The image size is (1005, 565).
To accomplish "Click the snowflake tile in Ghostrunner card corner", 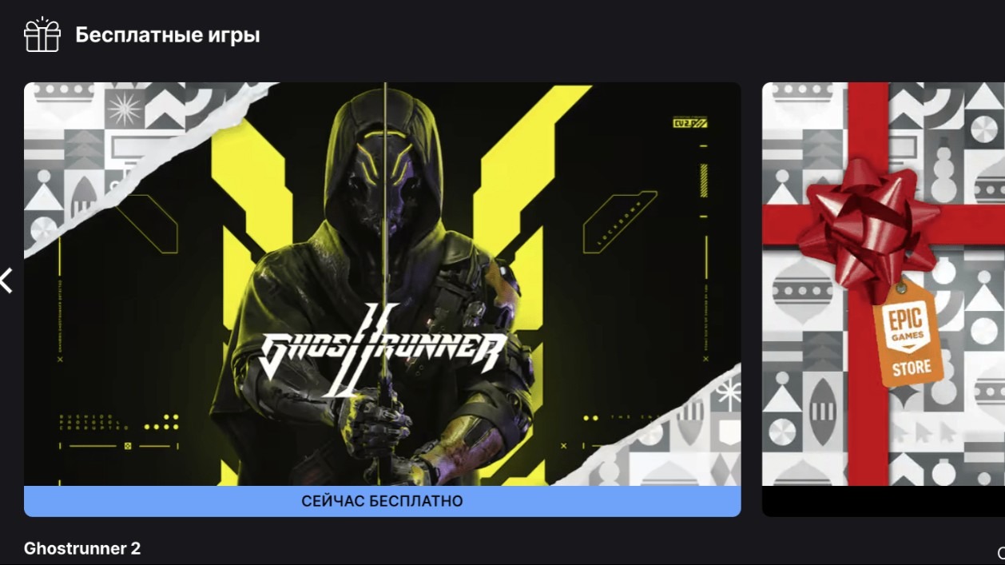I will tap(125, 109).
